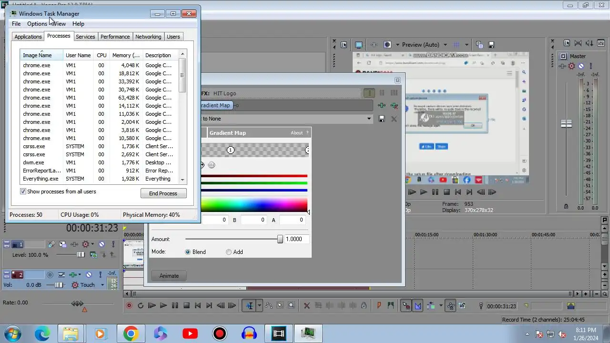Open the Preview (Auto) quality dropdown arrow
Screen dimensions: 610x343
pos(446,45)
